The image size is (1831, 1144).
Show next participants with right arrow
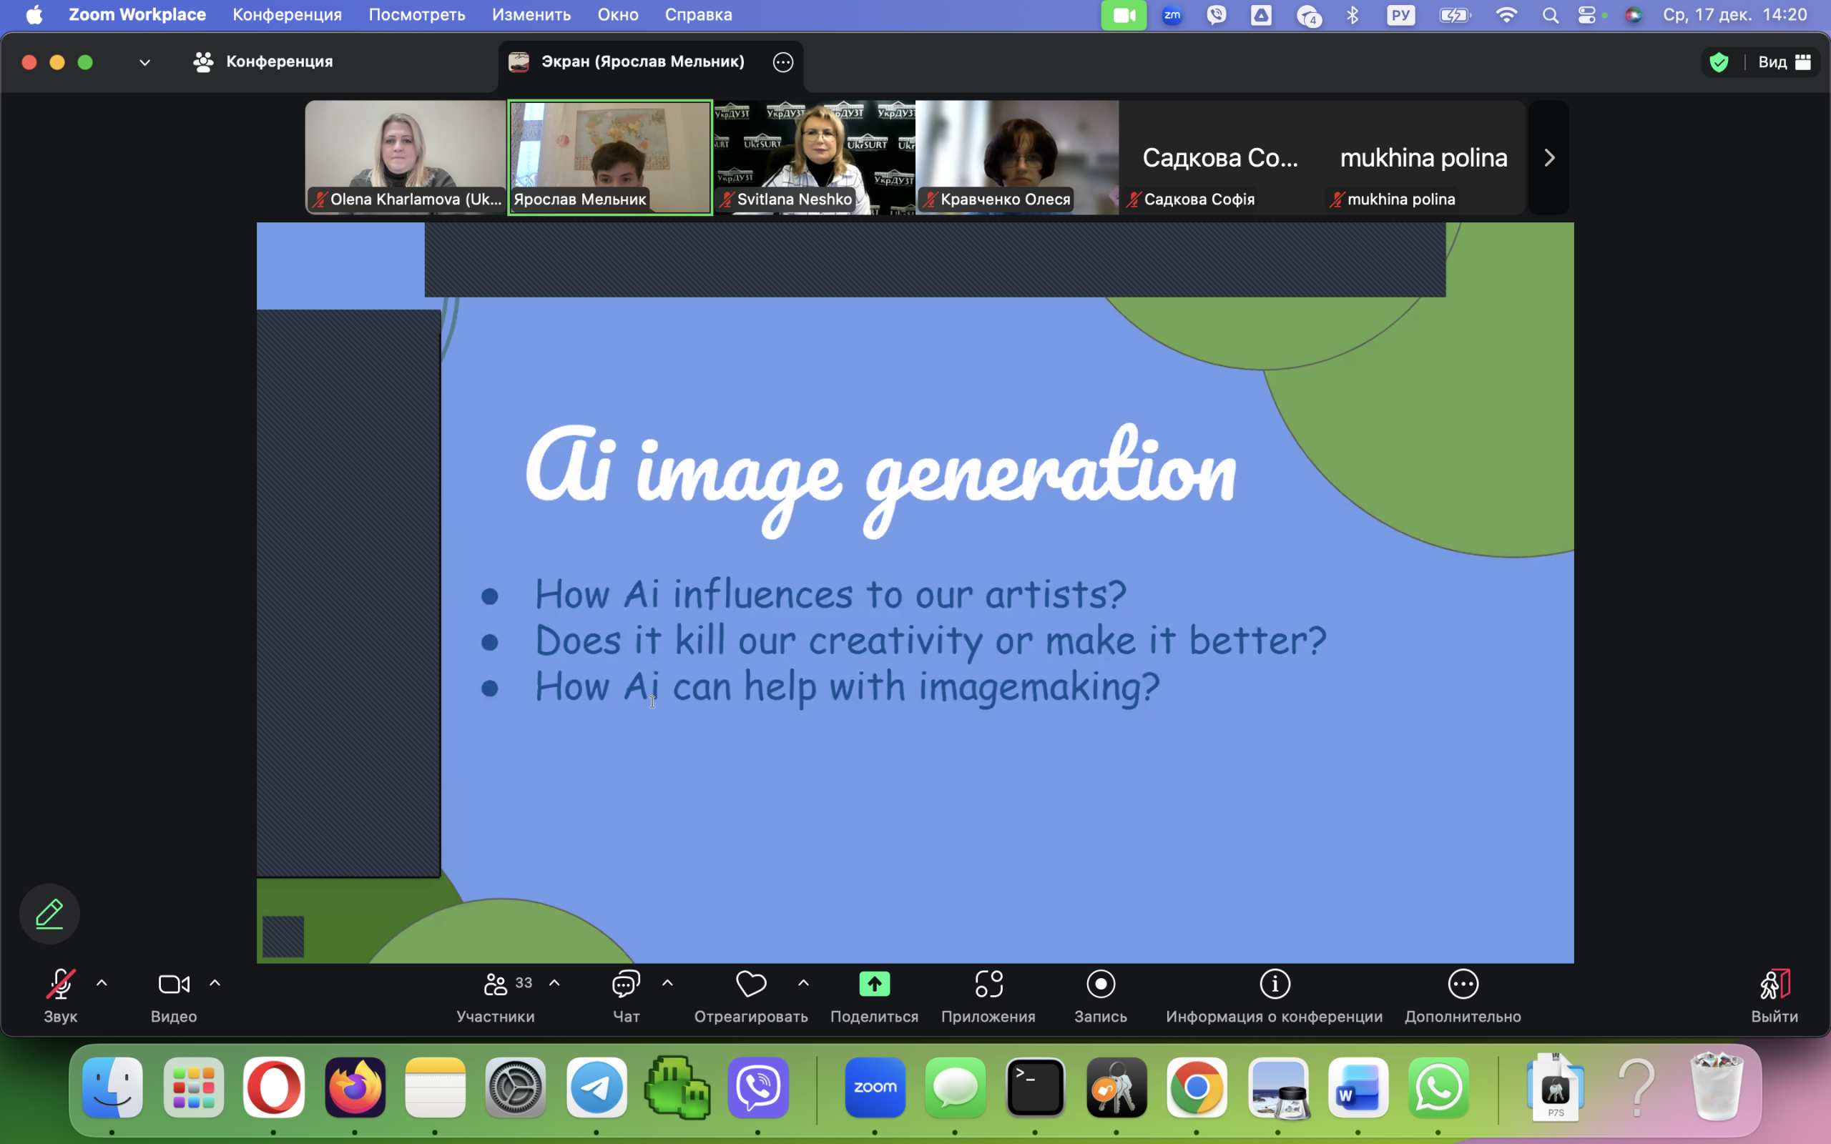1548,157
